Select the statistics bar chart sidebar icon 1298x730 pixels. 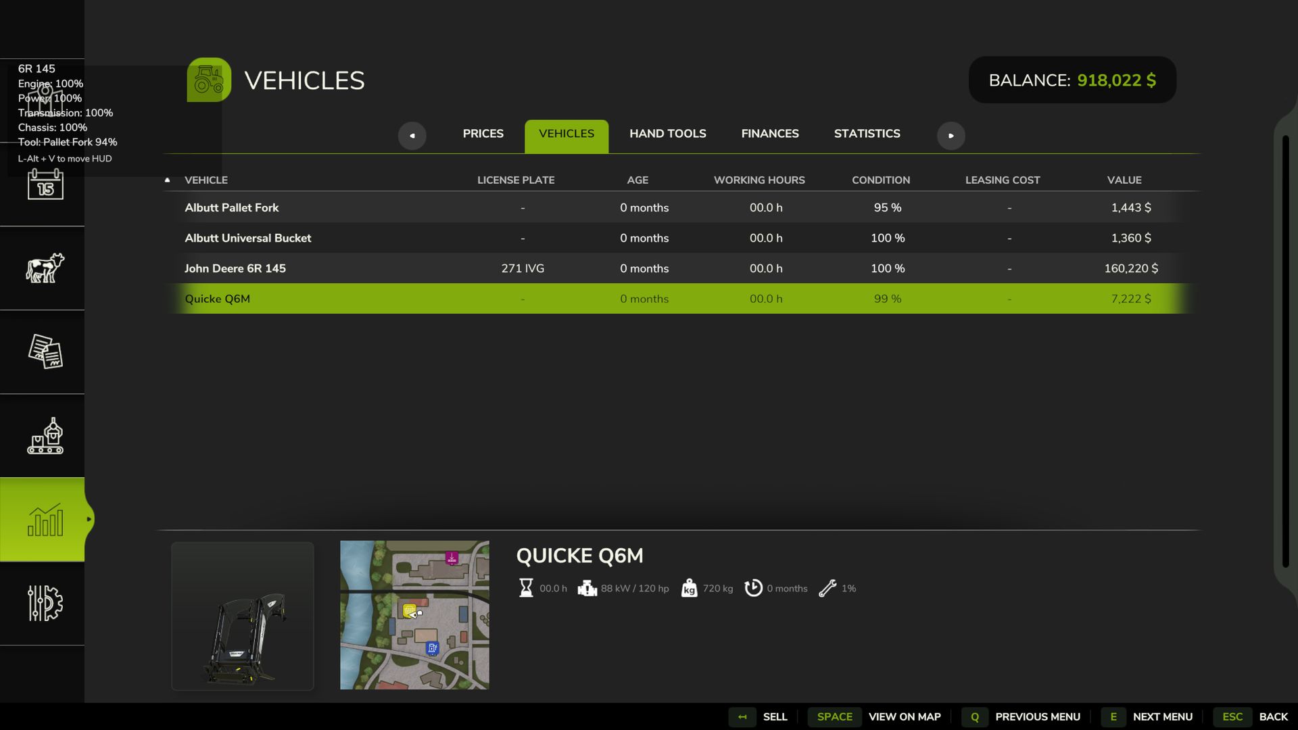click(45, 520)
